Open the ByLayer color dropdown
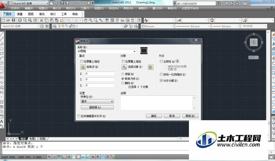Image resolution: width=275 pixels, height=161 pixels. [x=157, y=26]
